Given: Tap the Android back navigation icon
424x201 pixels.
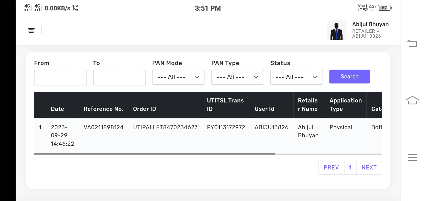Looking at the screenshot, I should click(412, 44).
